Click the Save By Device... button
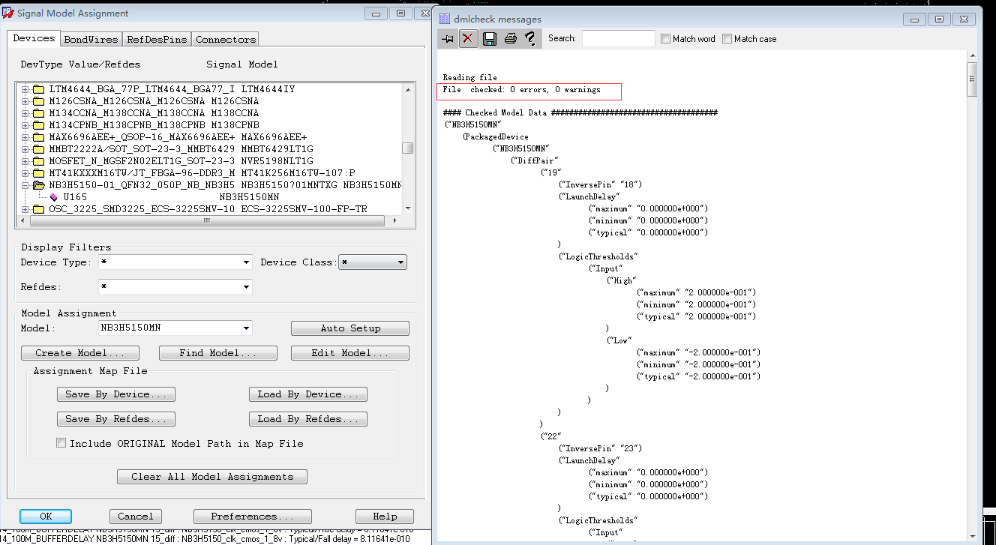 click(116, 394)
